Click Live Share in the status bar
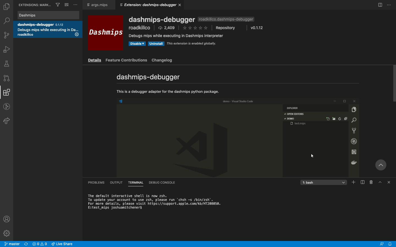Screen dimensions: 396x247 (x=62, y=244)
